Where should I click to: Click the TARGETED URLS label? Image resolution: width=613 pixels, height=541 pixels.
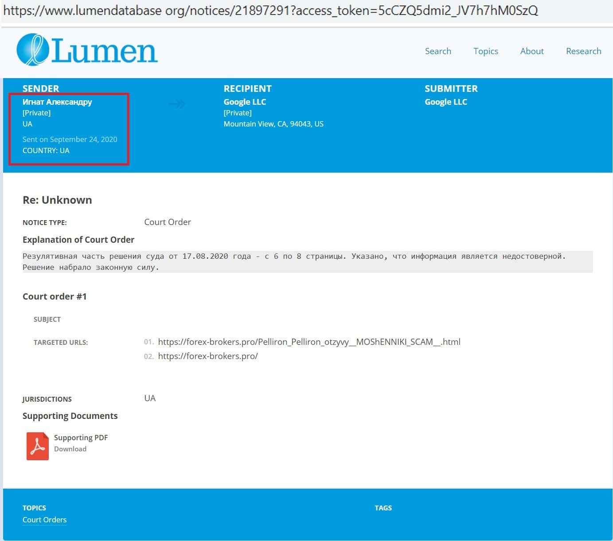pos(61,343)
